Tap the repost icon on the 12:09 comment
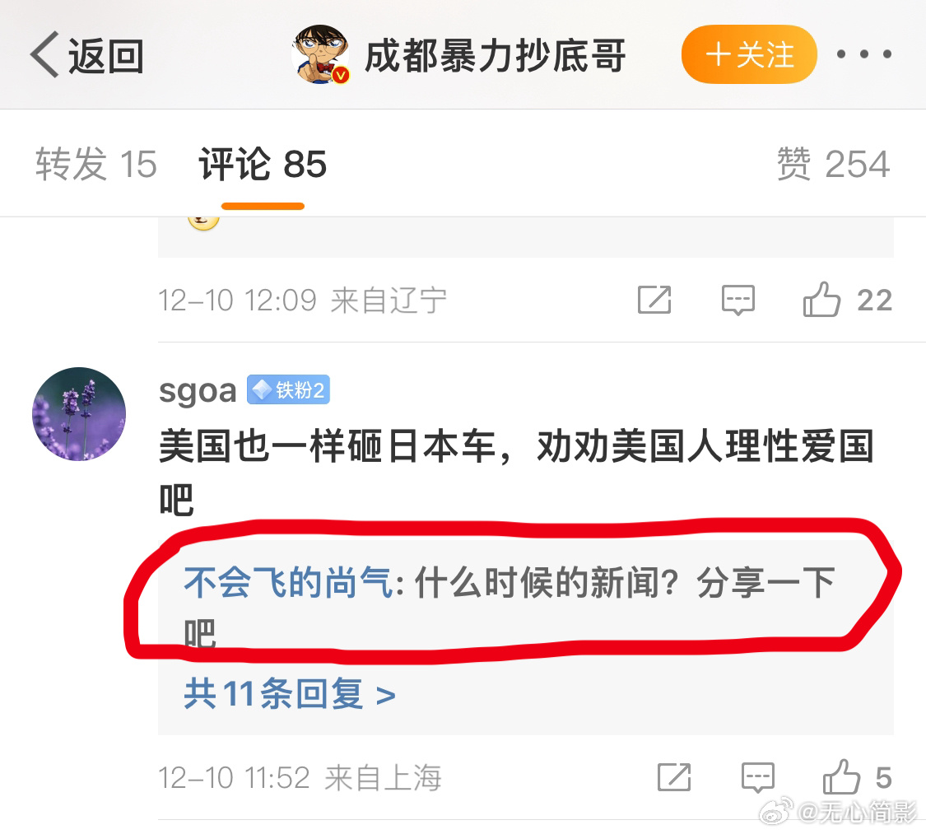Image resolution: width=926 pixels, height=834 pixels. 654,300
